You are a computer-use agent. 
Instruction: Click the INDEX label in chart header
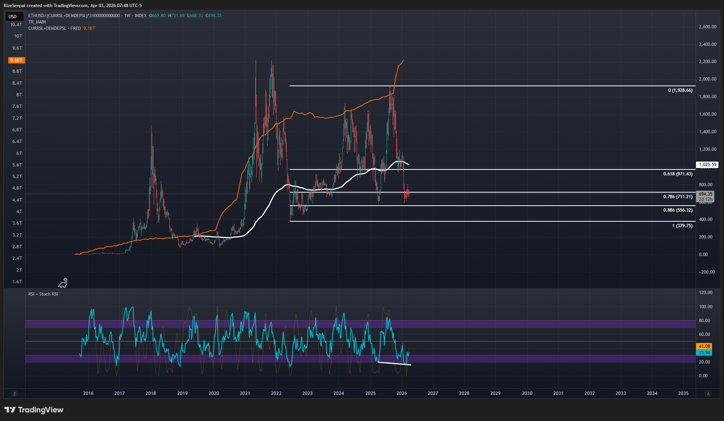140,16
